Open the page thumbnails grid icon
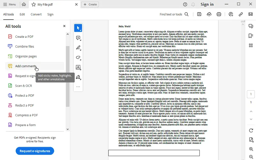Viewport: 256px width, 160px height. (251, 45)
